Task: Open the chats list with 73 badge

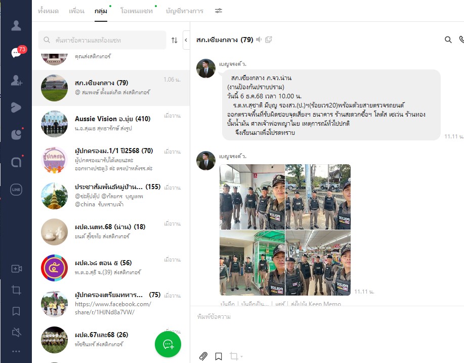Action: click(x=16, y=53)
